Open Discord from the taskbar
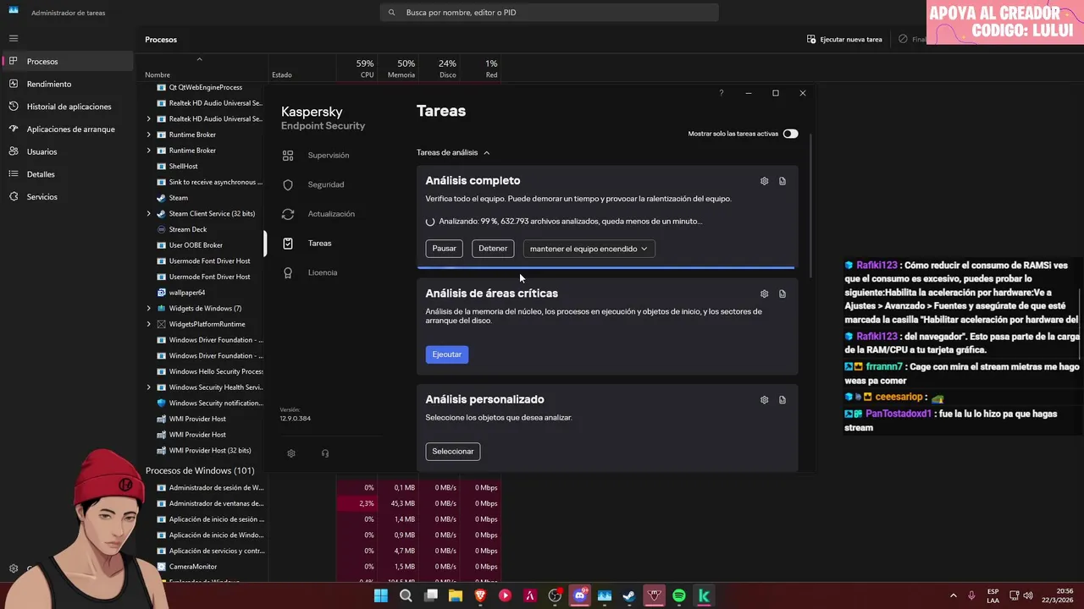This screenshot has height=609, width=1084. tap(580, 596)
